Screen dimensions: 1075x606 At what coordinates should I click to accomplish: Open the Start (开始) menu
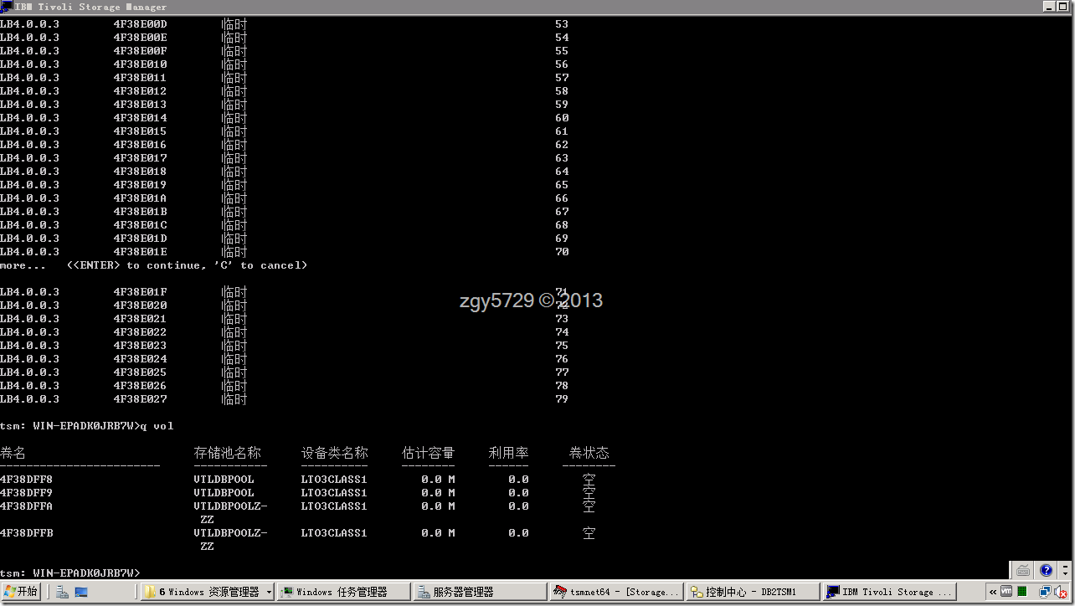21,592
